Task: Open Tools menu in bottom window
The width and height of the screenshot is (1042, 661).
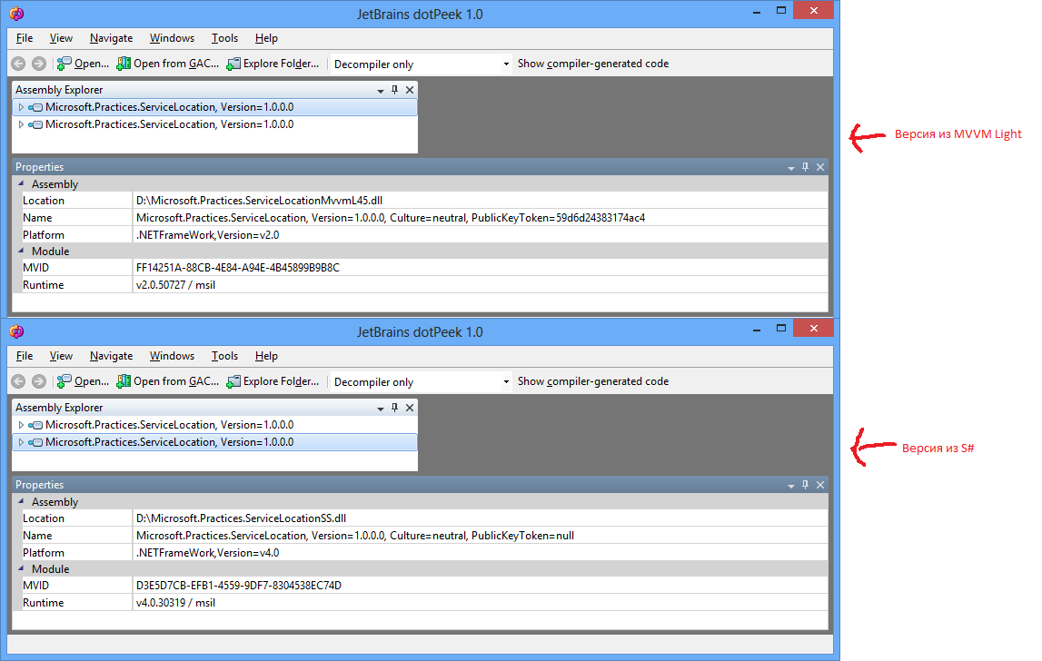Action: [x=224, y=355]
